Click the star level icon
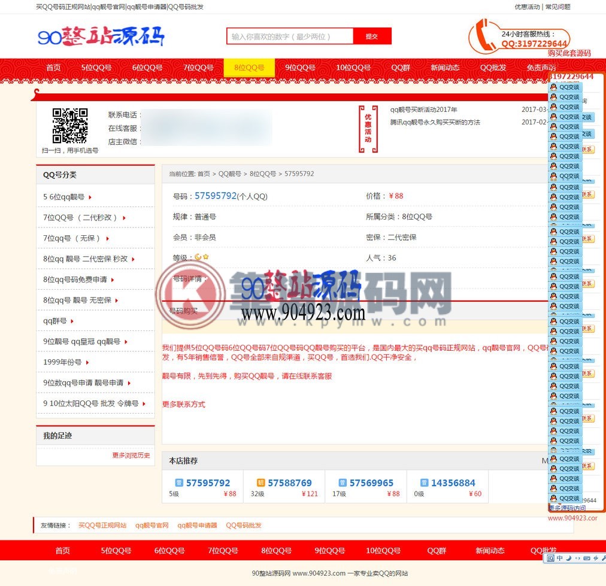 (x=205, y=257)
